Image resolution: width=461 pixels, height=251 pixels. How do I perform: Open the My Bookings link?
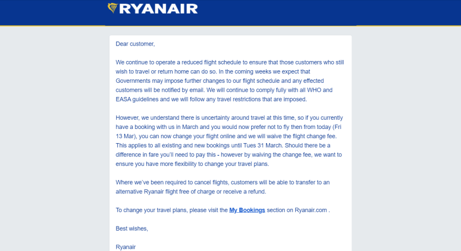(x=247, y=210)
